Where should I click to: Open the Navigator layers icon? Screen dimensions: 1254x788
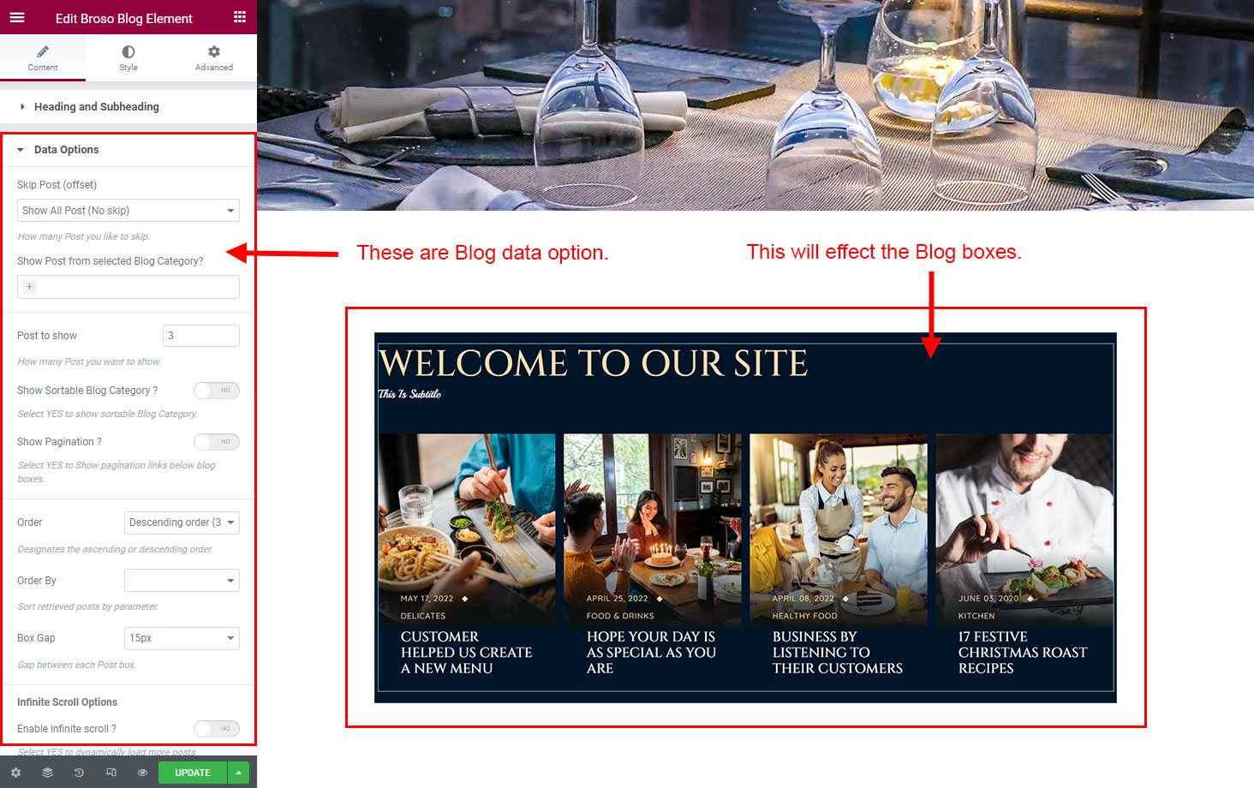(47, 773)
